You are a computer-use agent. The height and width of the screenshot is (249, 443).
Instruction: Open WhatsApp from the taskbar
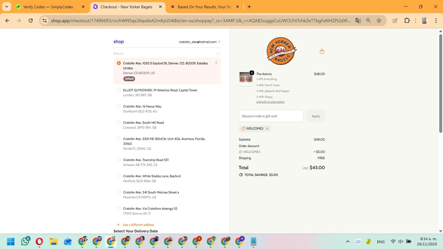[25, 242]
